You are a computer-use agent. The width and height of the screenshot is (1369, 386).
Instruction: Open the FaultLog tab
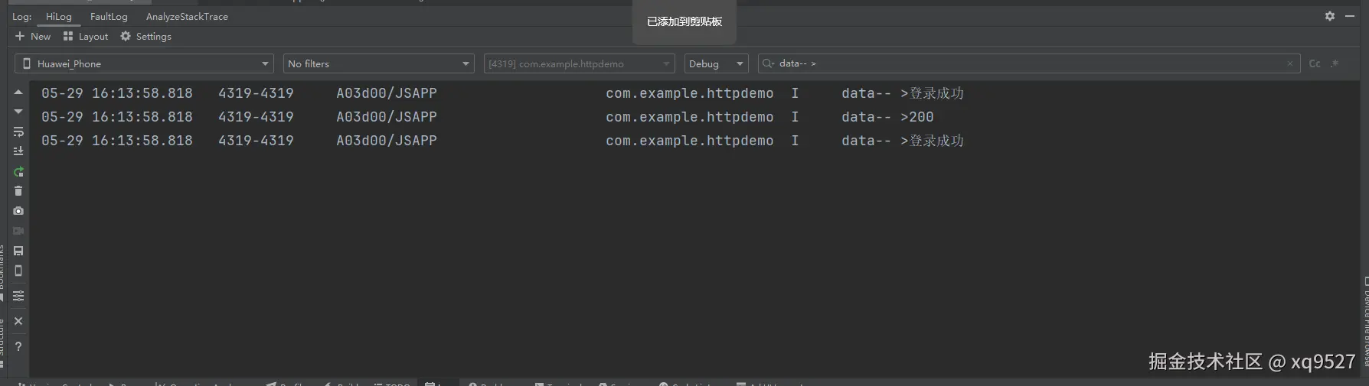(x=109, y=16)
